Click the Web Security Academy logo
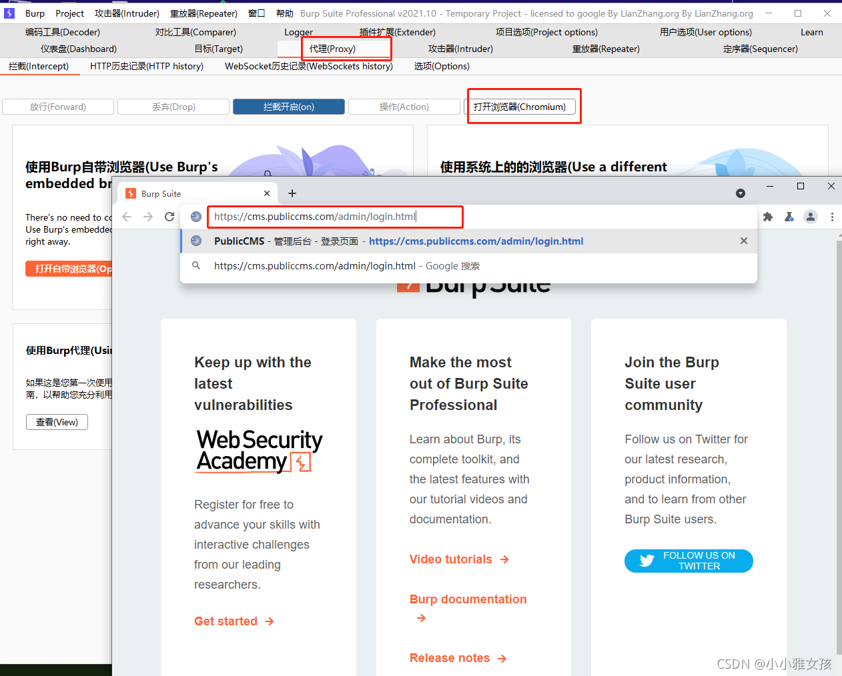Image resolution: width=842 pixels, height=676 pixels. coord(259,451)
